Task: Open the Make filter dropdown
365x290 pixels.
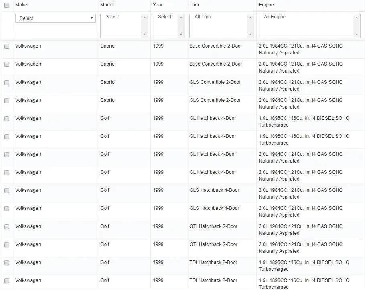Action: click(55, 18)
